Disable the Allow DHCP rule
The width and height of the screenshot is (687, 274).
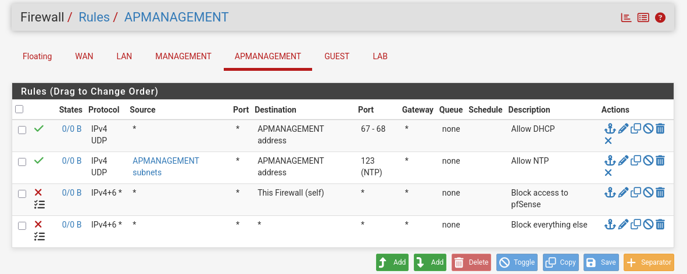point(649,129)
